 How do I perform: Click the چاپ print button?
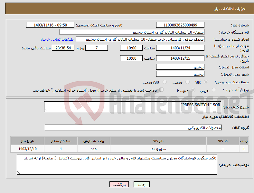[x=142, y=184]
